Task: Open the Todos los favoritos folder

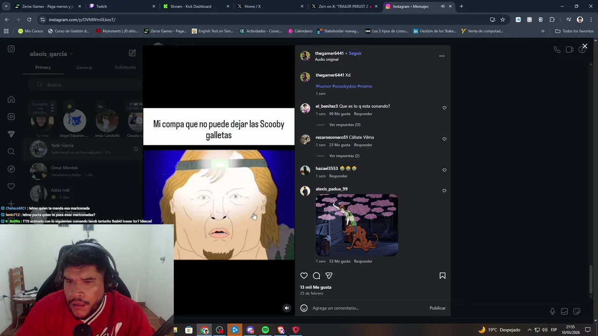Action: point(574,31)
